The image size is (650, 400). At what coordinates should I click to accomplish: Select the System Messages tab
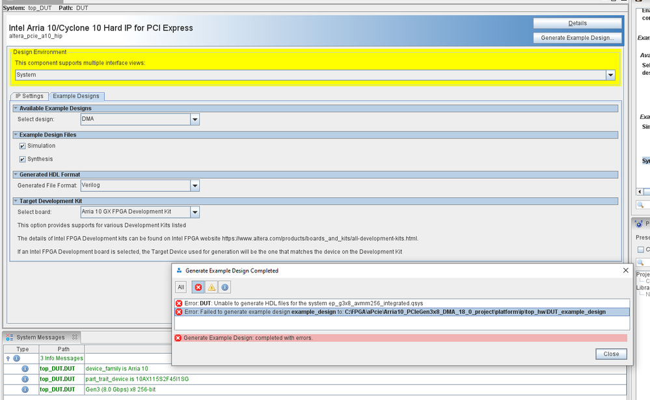40,338
